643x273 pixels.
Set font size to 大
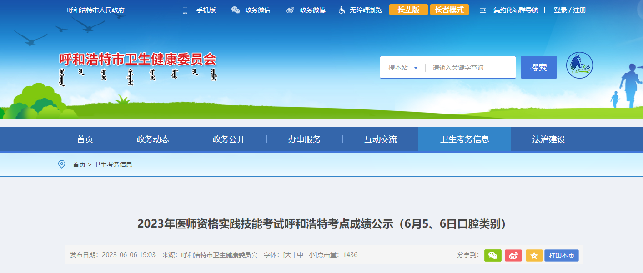click(288, 255)
